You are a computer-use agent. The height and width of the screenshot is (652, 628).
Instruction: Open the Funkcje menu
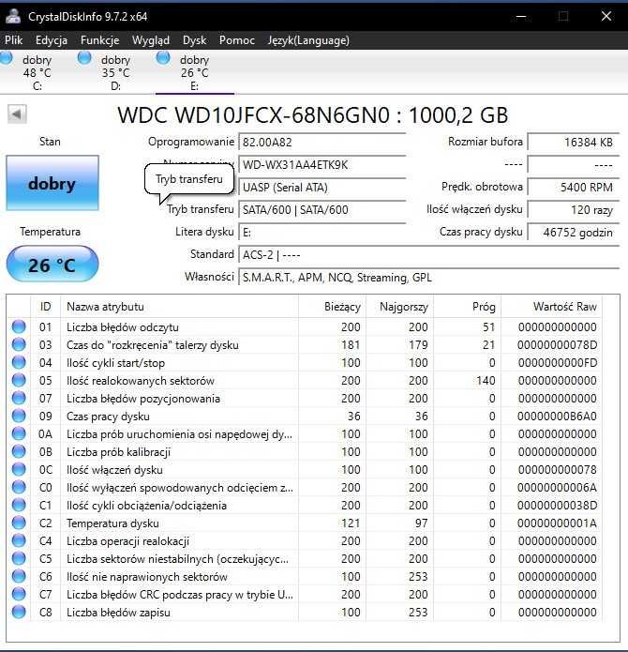[x=99, y=40]
